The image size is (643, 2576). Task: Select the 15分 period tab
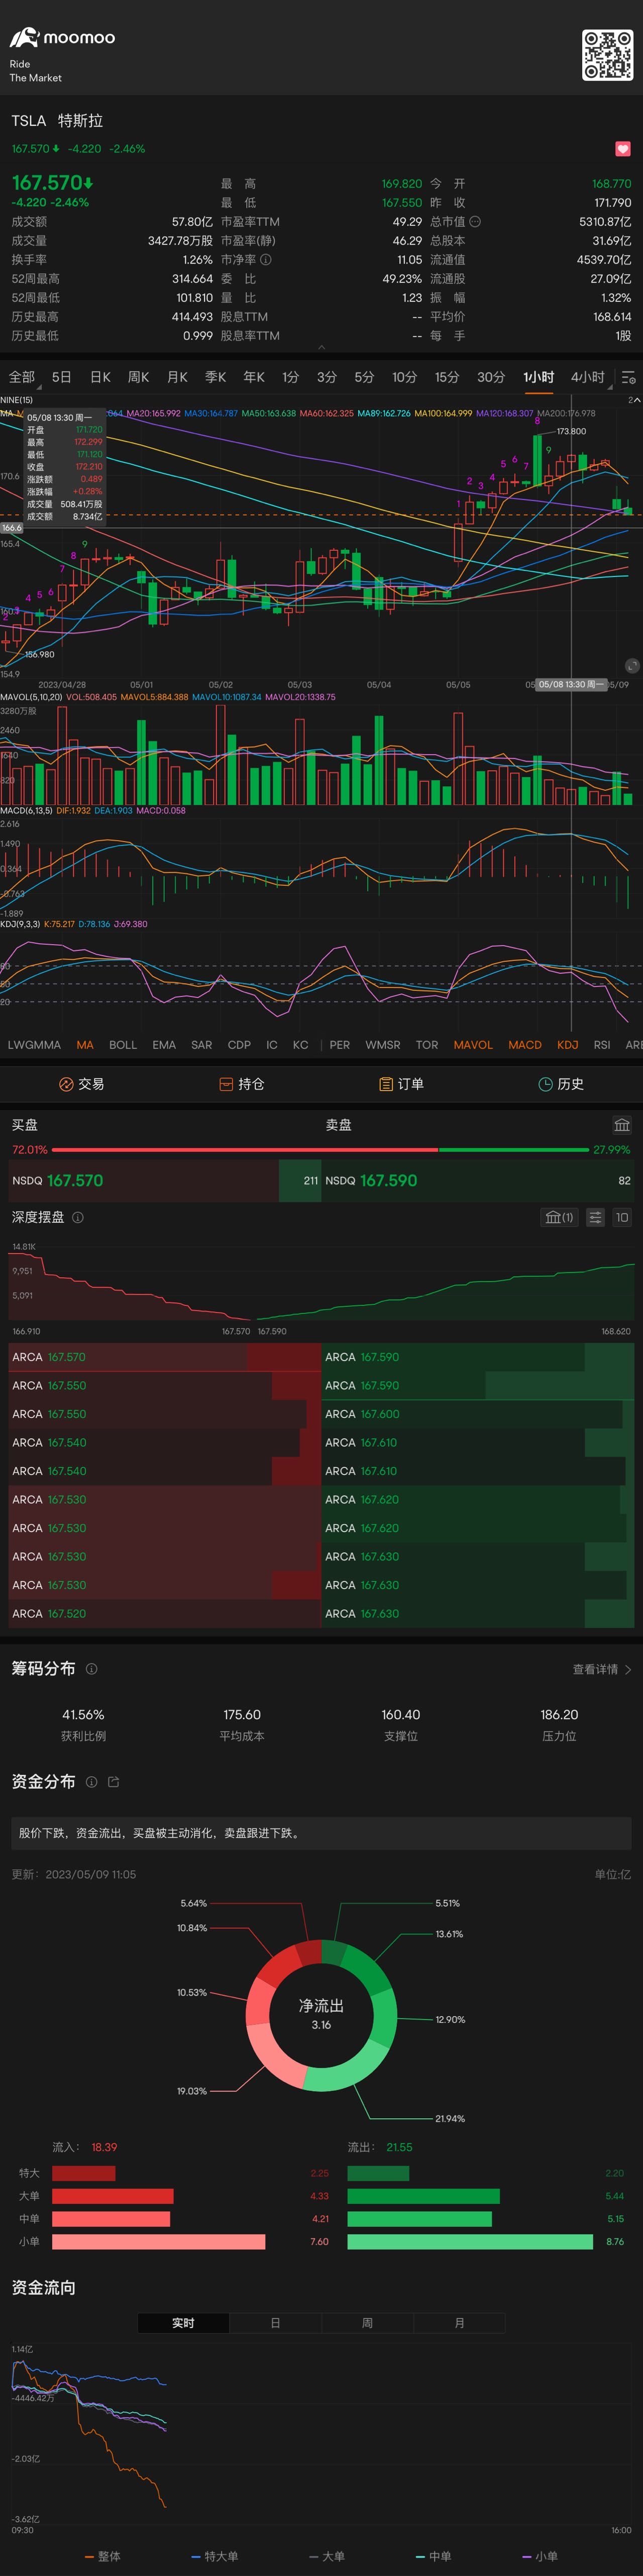(x=447, y=377)
